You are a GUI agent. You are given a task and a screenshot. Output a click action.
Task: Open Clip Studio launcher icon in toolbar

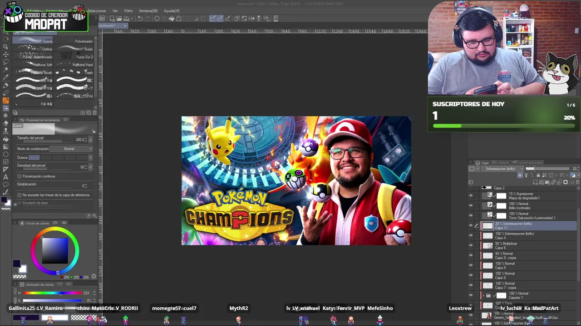tap(102, 19)
